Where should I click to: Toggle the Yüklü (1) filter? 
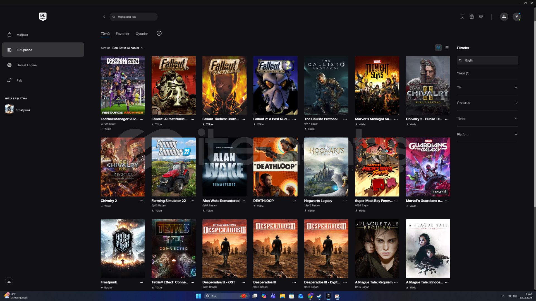(463, 73)
